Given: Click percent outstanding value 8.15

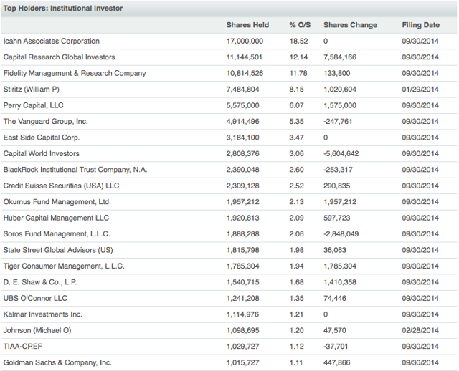Looking at the screenshot, I should [x=296, y=90].
